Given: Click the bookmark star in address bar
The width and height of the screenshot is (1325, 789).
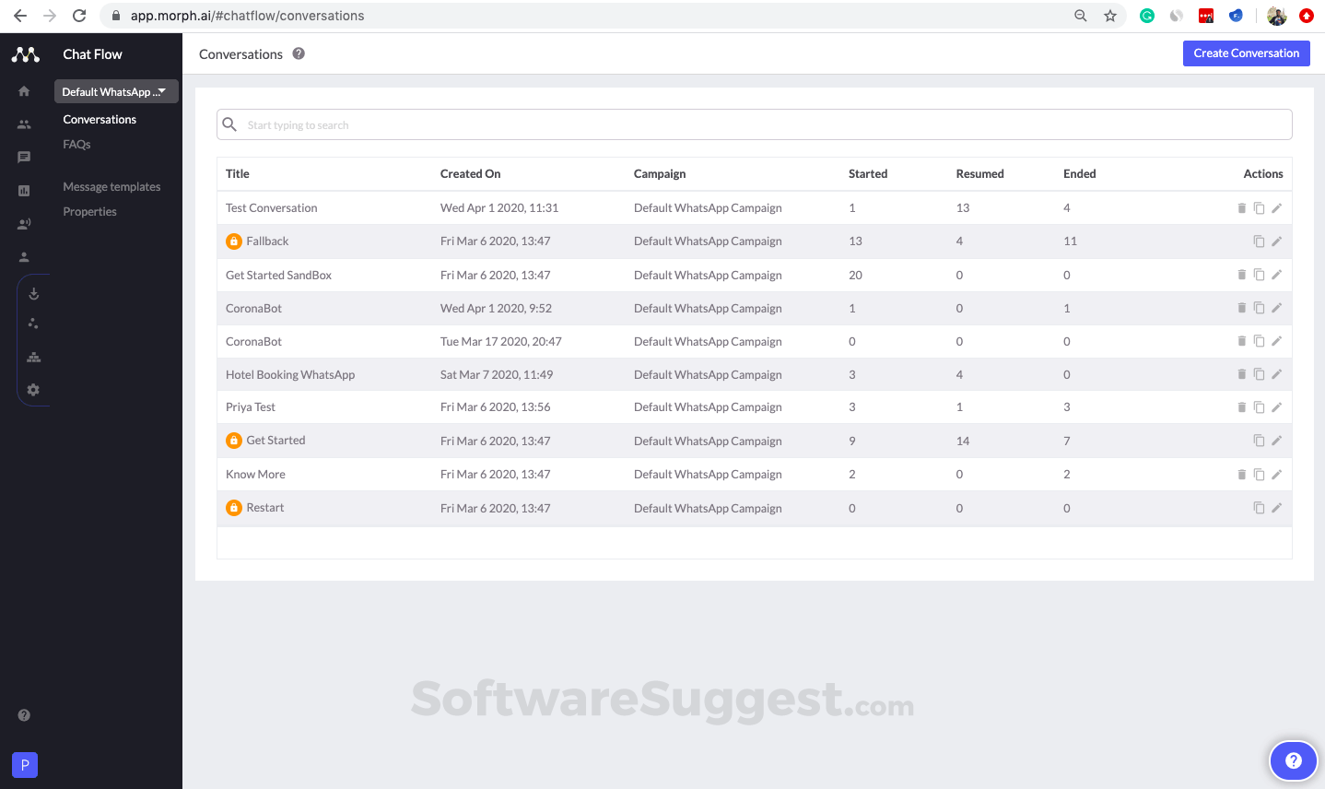Looking at the screenshot, I should 1110,16.
